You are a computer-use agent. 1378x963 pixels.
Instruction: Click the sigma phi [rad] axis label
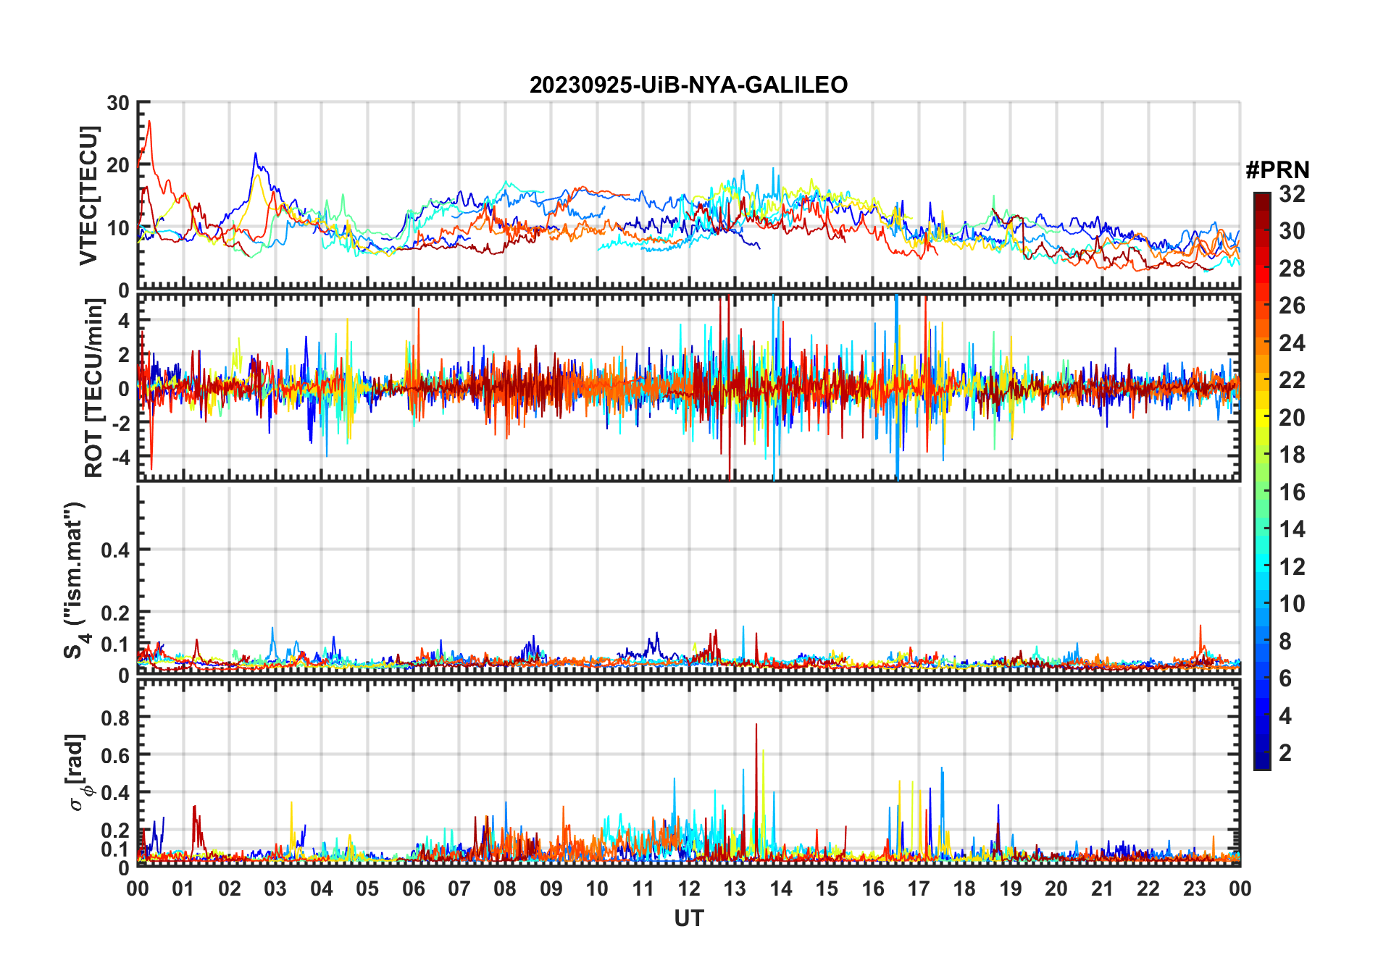(x=78, y=772)
